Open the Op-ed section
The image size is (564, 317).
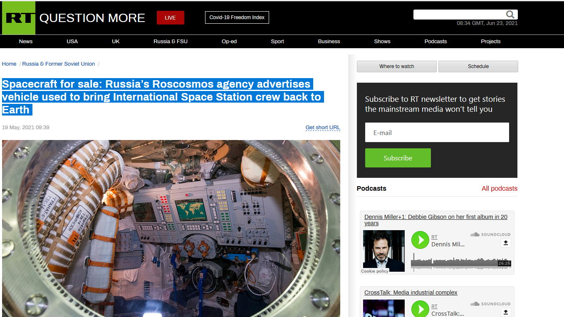tap(229, 42)
